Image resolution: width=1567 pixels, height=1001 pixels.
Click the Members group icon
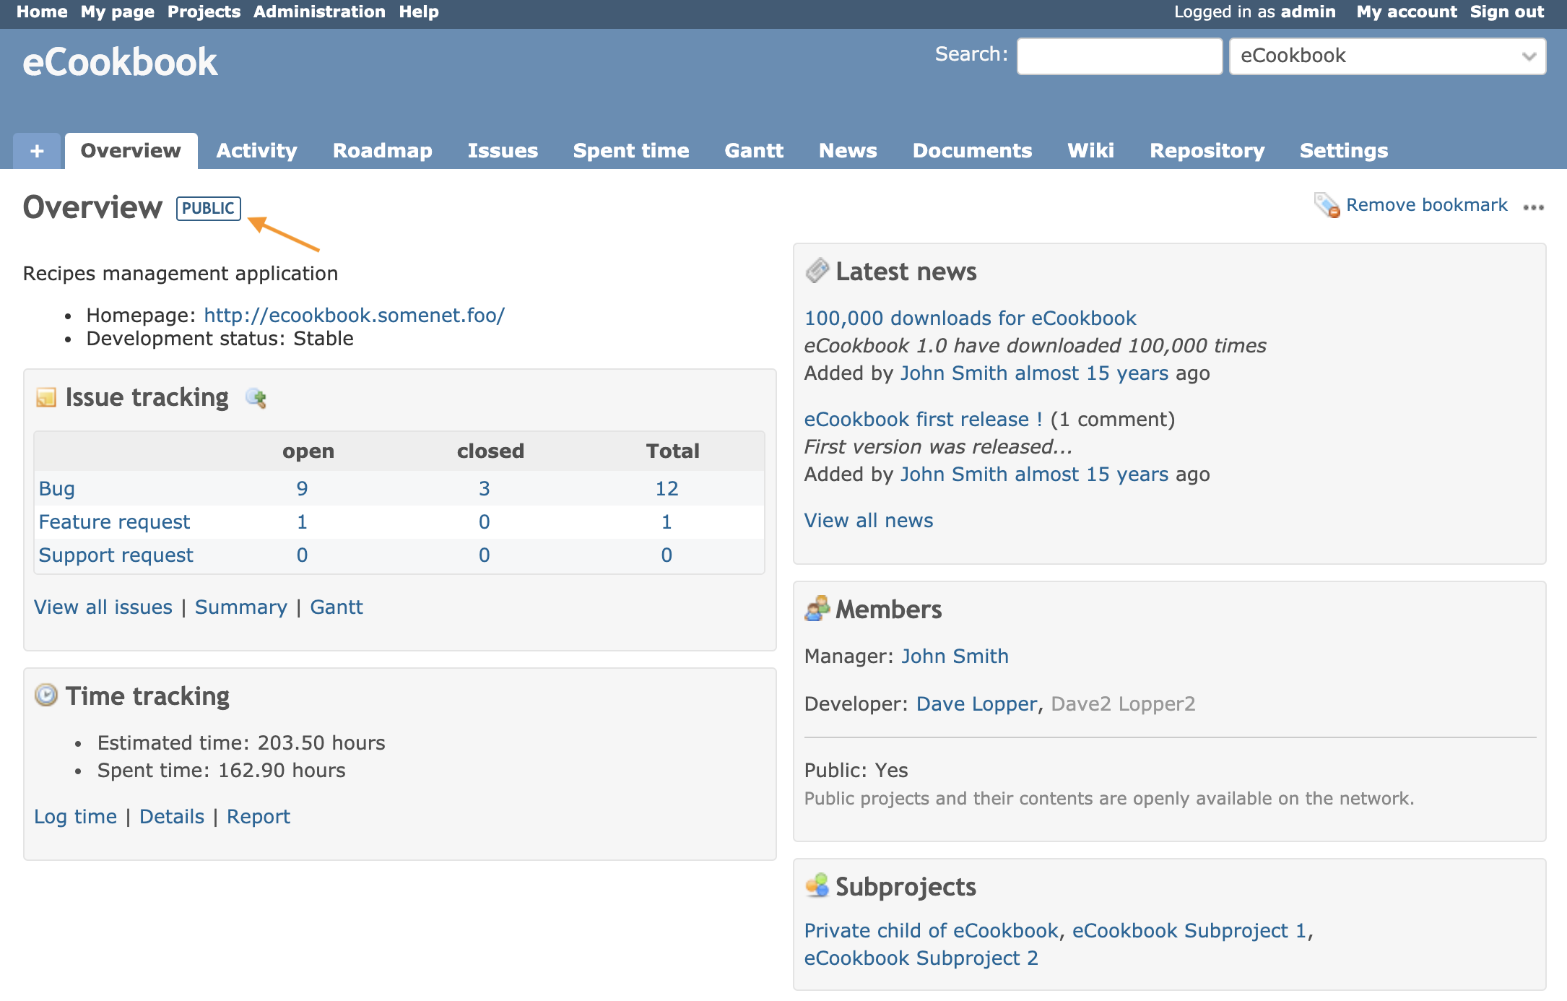tap(817, 609)
